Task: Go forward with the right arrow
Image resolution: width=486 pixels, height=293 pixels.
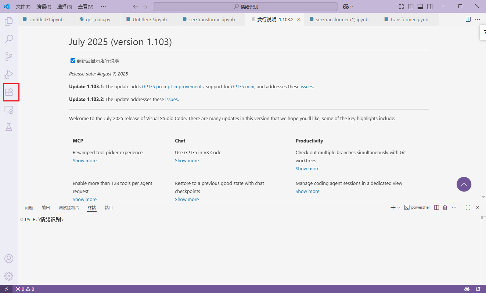Action: coord(145,7)
